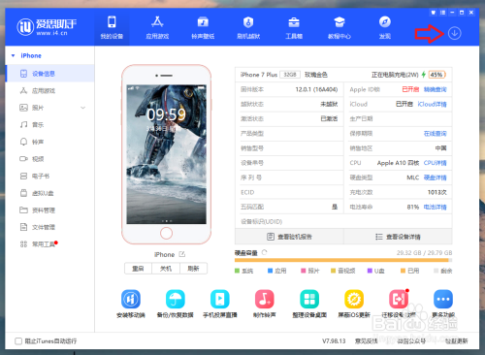
Task: Click the 爱思助手 i4 logo
Action: [x=47, y=26]
